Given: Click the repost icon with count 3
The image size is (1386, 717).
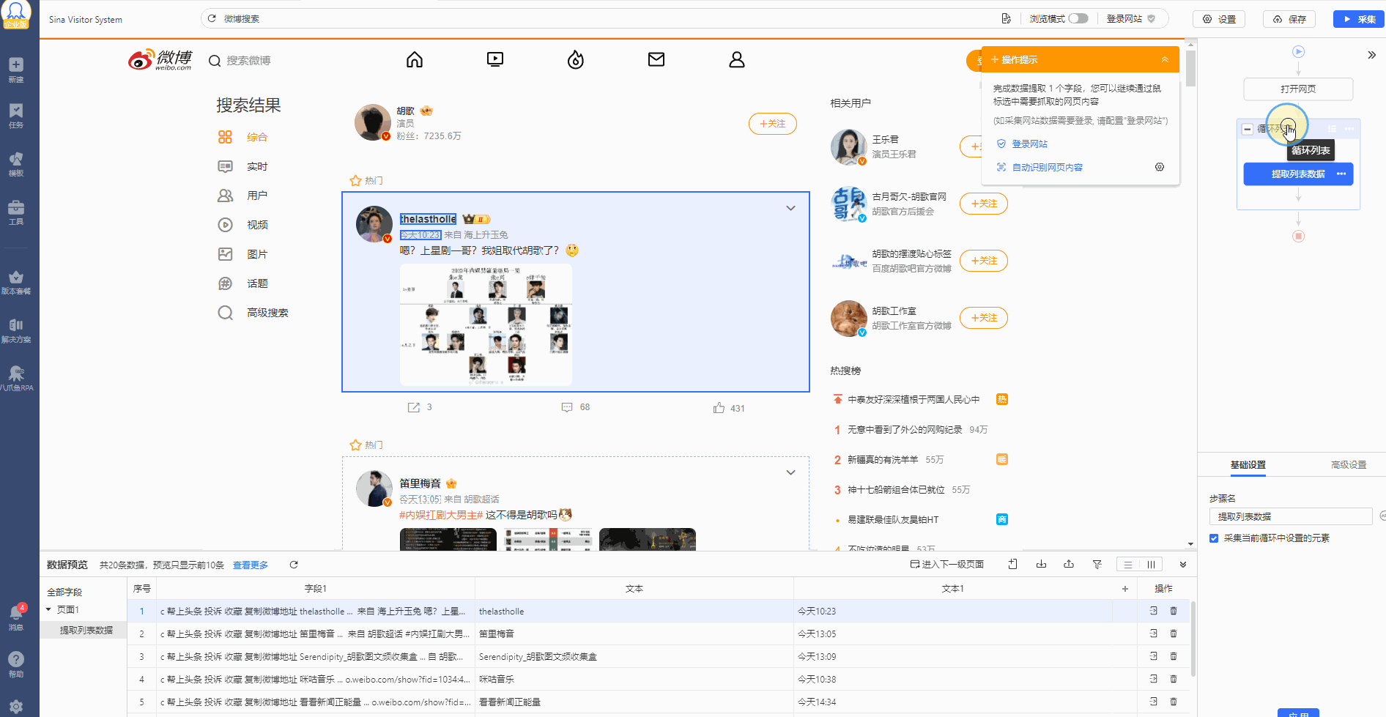Looking at the screenshot, I should pos(414,407).
